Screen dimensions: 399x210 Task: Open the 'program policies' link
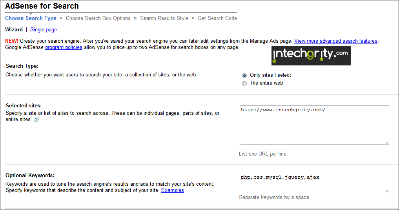coord(64,47)
